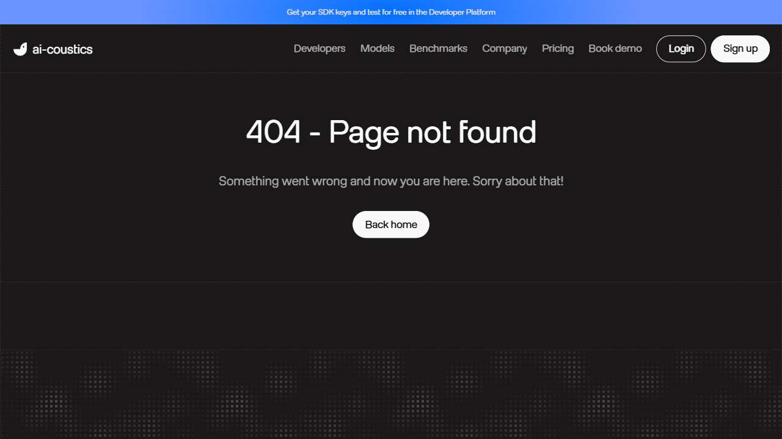This screenshot has width=782, height=439.
Task: Click the ai-coustics bird logo icon
Action: (x=20, y=49)
